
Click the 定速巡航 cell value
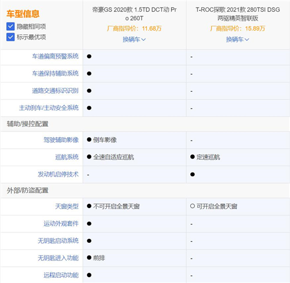pyautogui.click(x=208, y=157)
